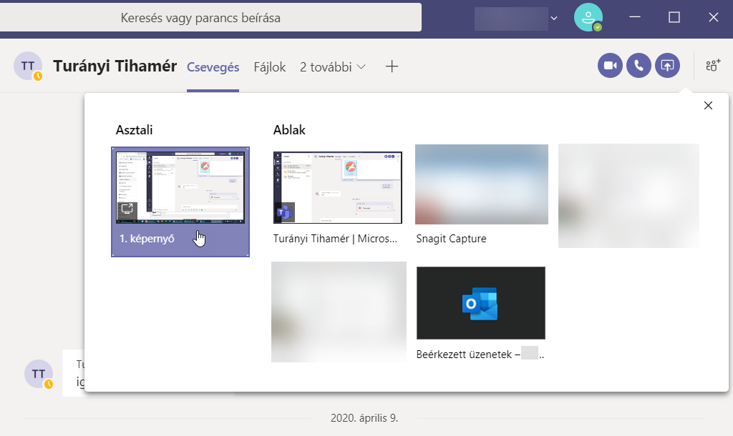This screenshot has width=733, height=436.
Task: Click the screen sharing icon
Action: pos(667,66)
